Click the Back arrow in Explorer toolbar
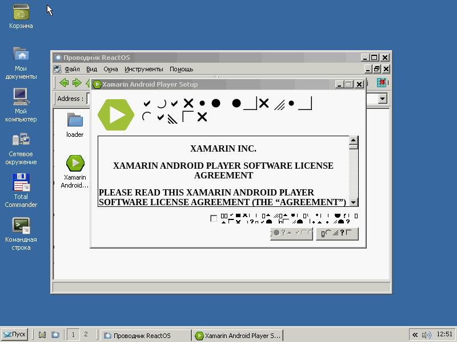Viewport: 457px width, 342px height. click(x=64, y=83)
